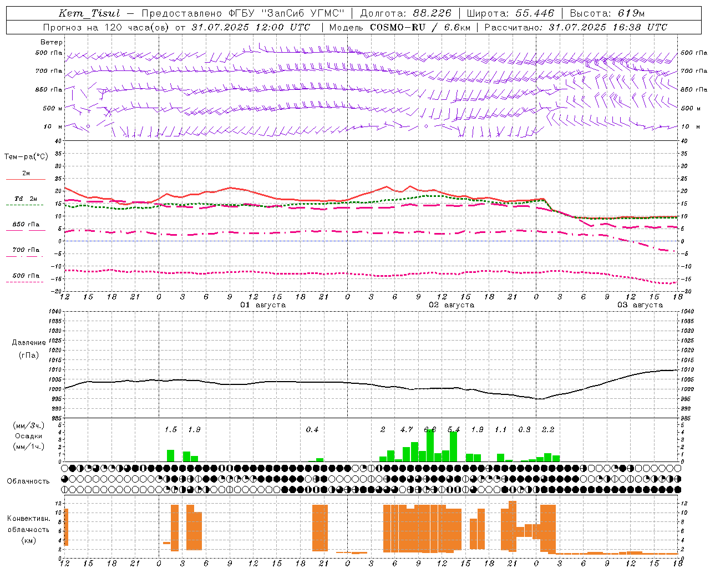This screenshot has width=710, height=568.
Task: Click the 6.6 precipitation total
Action: (x=430, y=430)
